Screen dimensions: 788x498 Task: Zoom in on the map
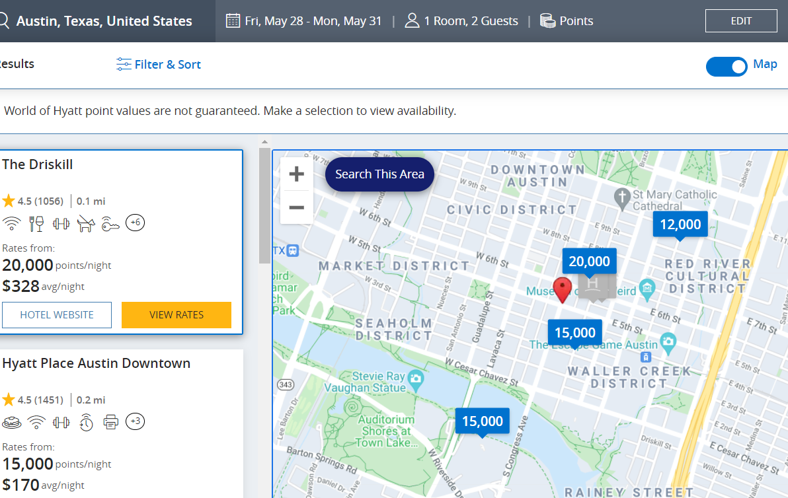pos(297,174)
